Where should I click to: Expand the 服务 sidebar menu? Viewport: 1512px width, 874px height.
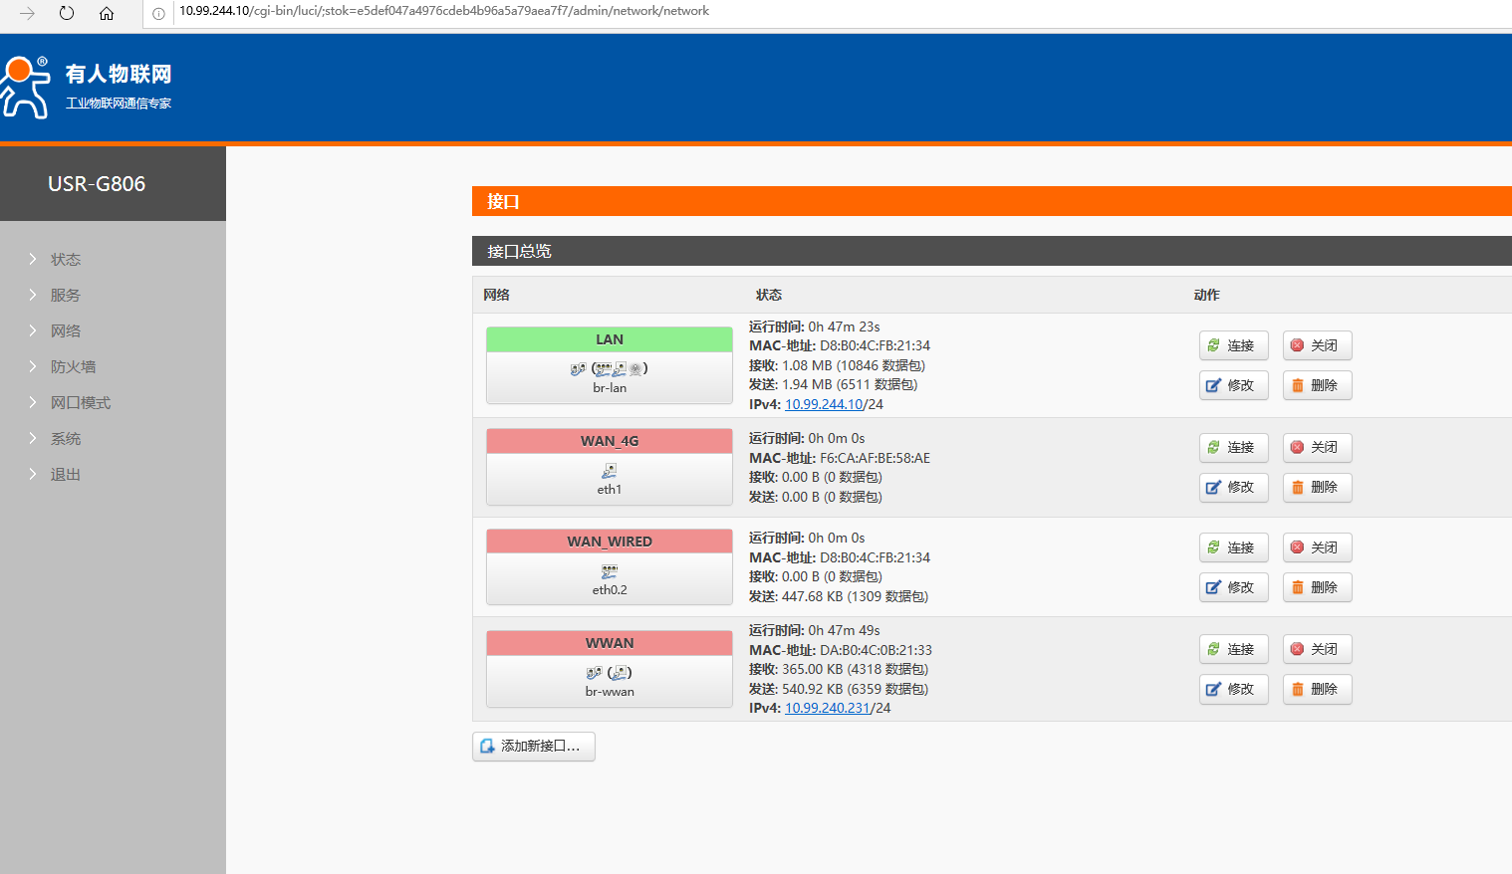[x=66, y=295]
